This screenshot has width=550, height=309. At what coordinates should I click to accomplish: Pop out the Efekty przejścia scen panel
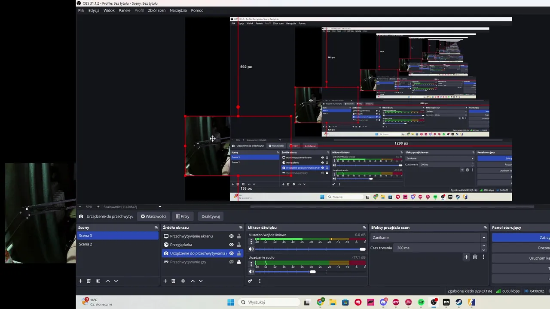(485, 227)
